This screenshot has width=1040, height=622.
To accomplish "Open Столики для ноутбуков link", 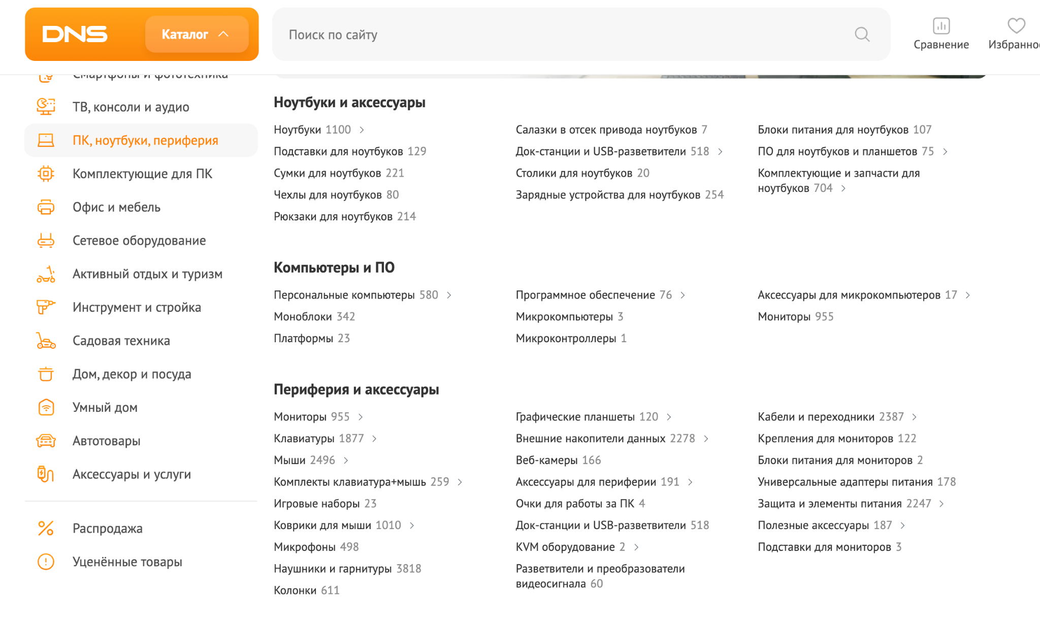I will pyautogui.click(x=582, y=173).
